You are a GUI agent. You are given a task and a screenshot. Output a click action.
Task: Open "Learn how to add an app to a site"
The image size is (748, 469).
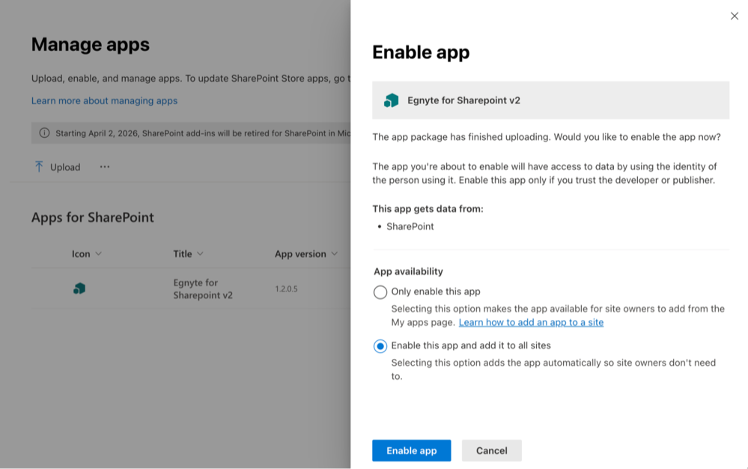pos(531,322)
